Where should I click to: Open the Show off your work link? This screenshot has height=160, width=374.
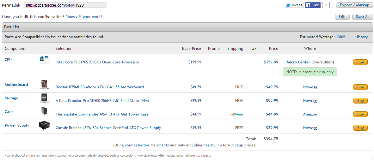click(84, 17)
